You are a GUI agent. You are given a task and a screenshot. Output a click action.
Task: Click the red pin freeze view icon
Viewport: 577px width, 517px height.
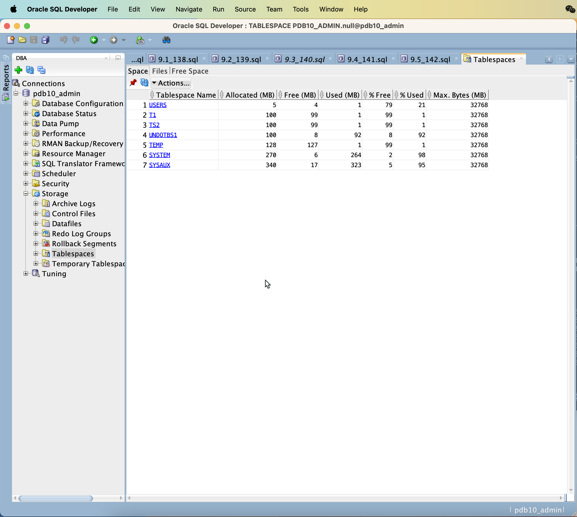pos(133,83)
